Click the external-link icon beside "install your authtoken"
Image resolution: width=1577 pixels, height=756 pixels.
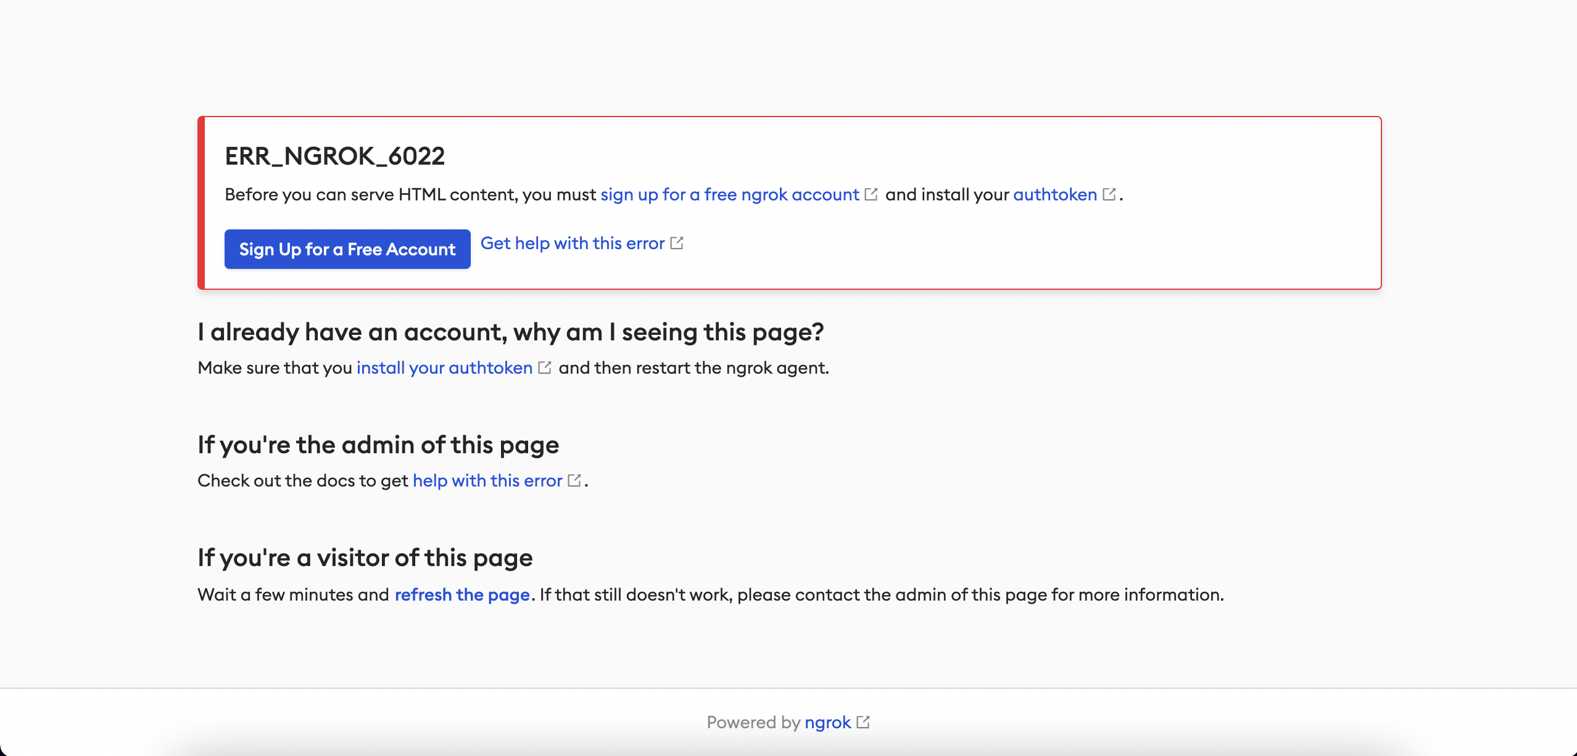pos(545,367)
